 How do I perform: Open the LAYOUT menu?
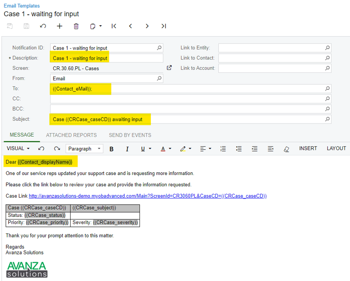(336, 148)
